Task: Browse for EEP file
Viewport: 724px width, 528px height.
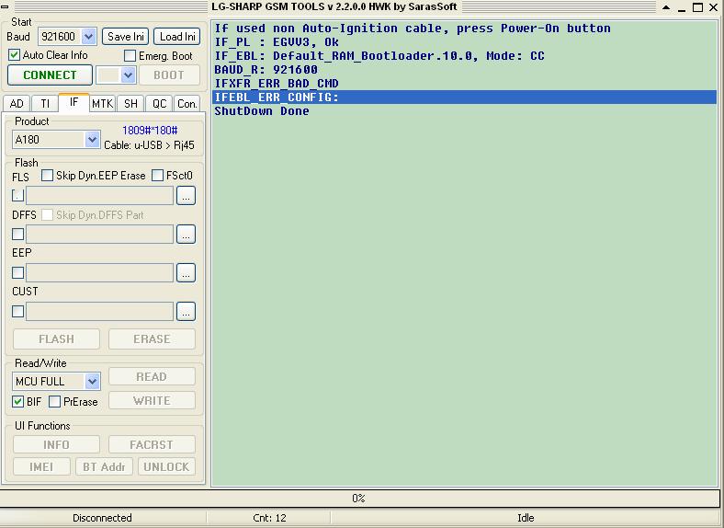Action: click(x=187, y=273)
